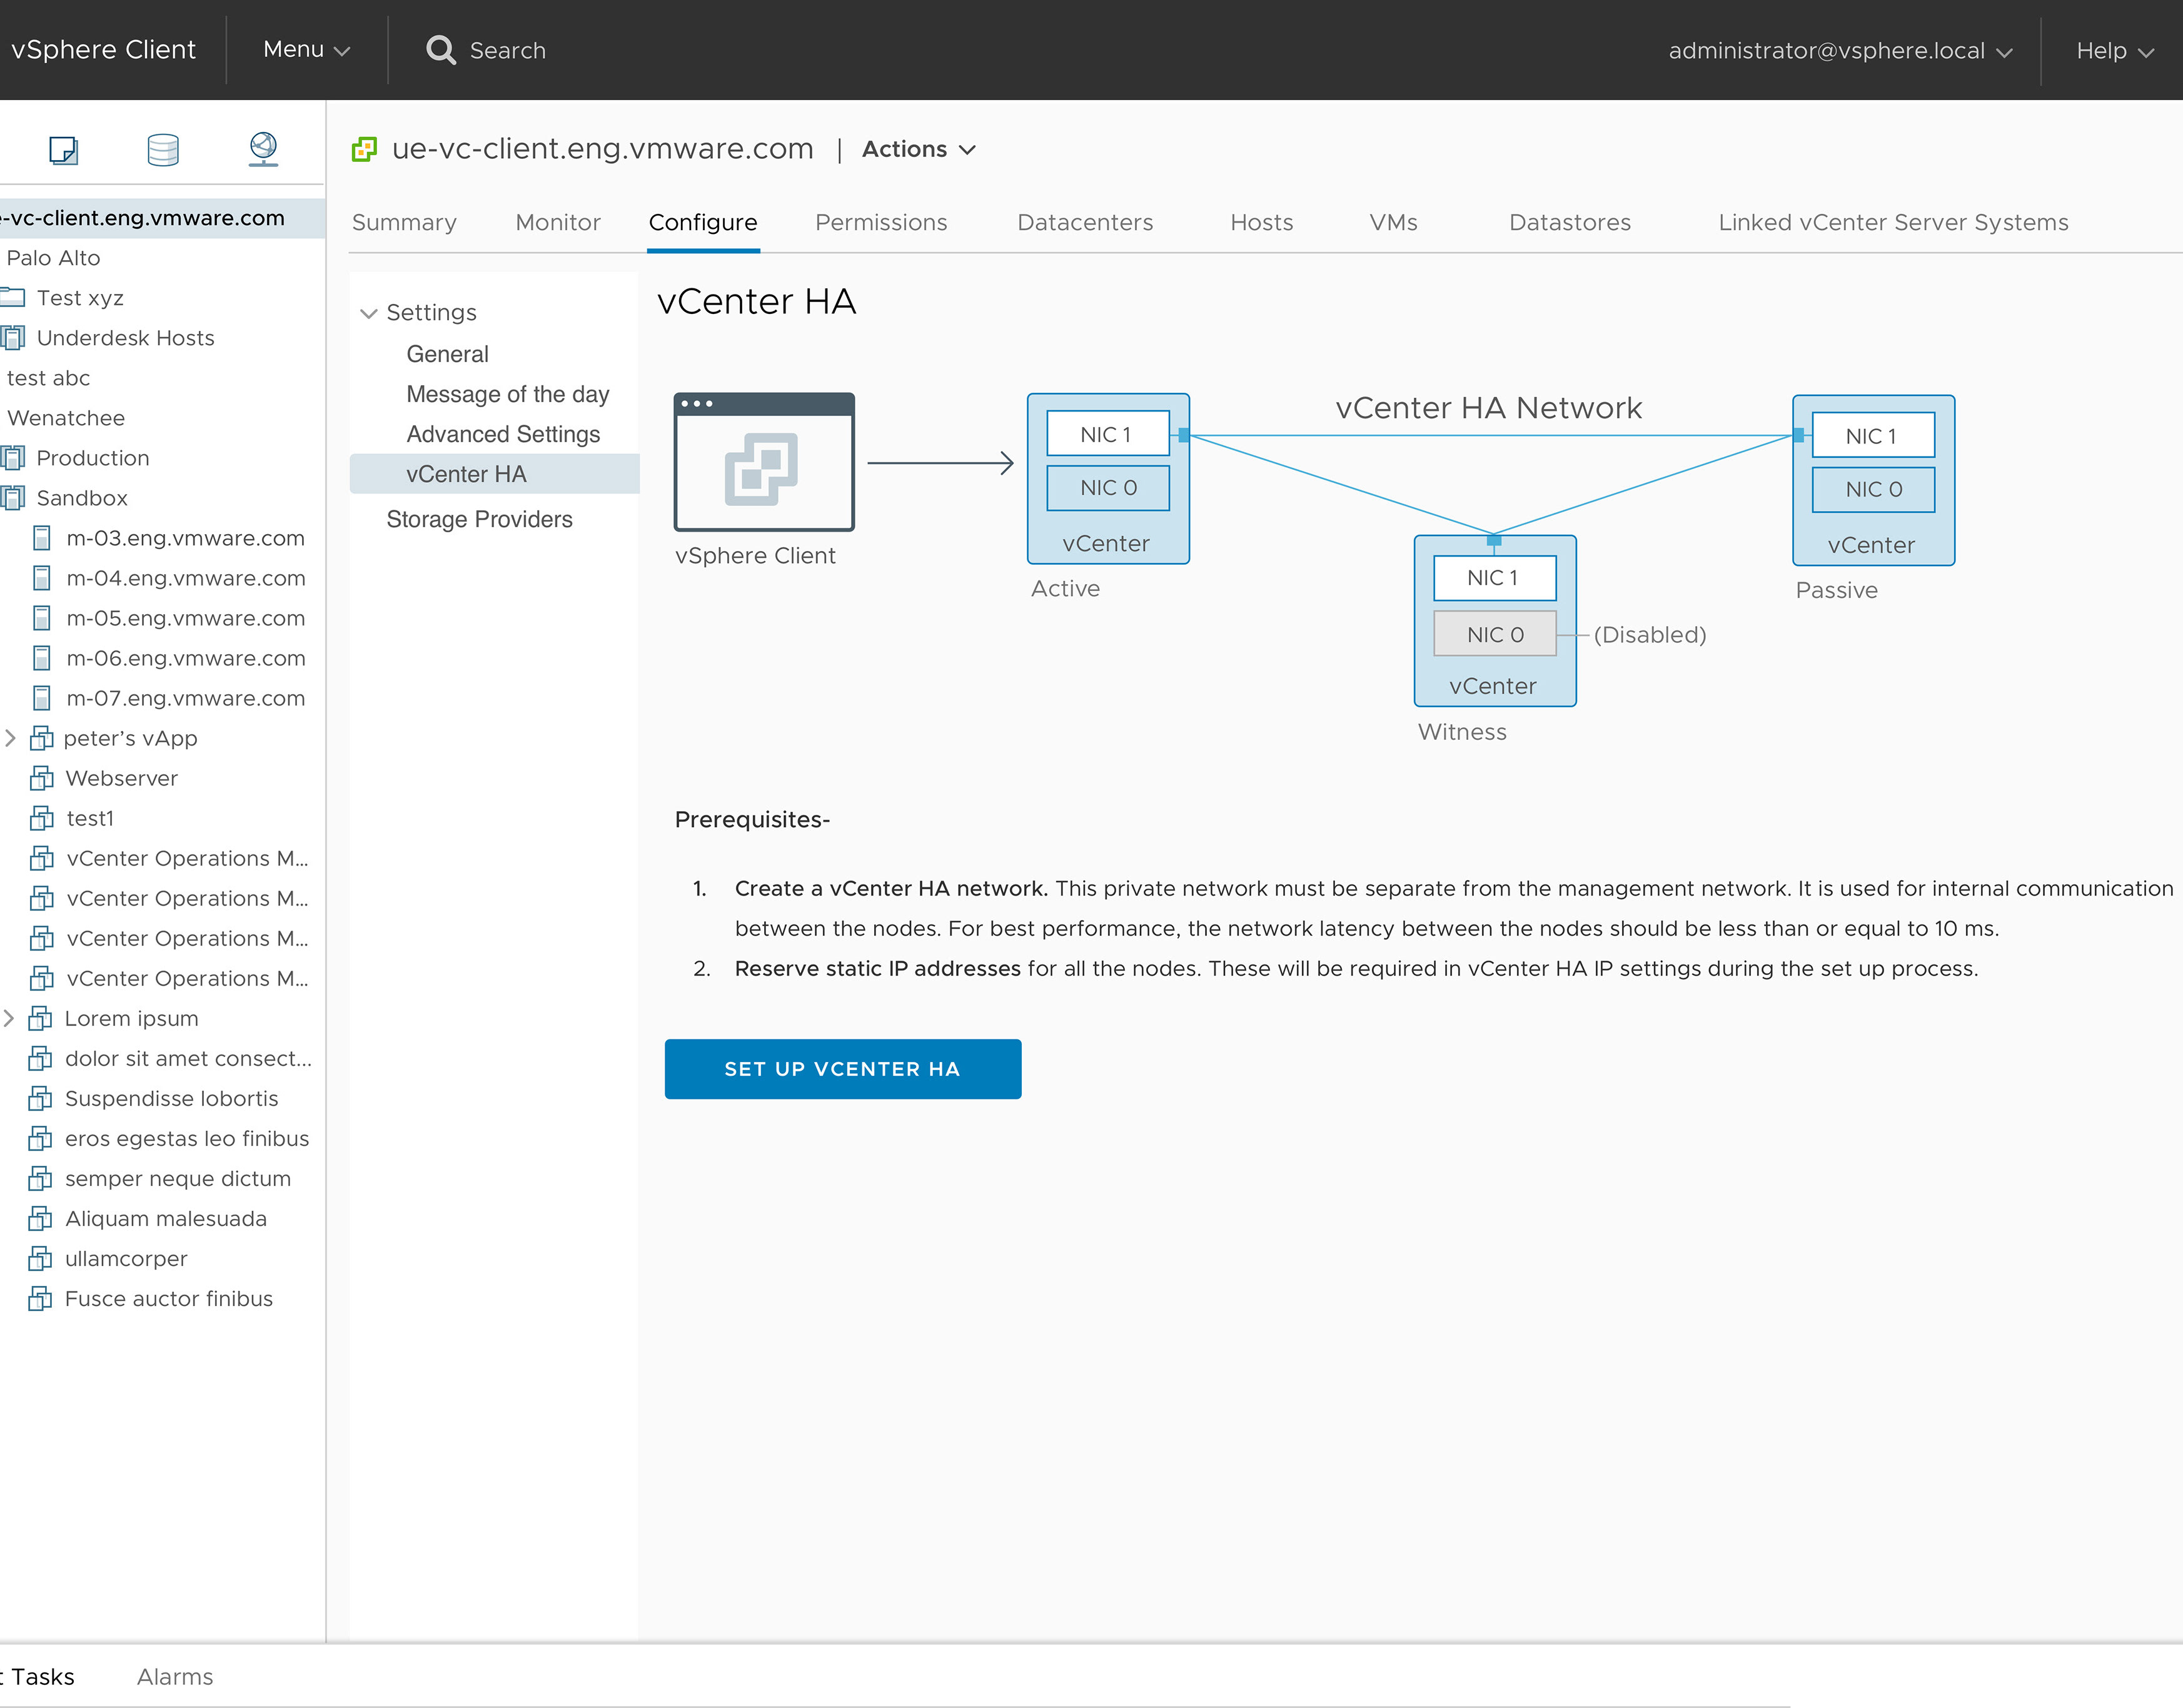Expand the Lorem ipsum tree node
2183x1708 pixels.
[x=10, y=1018]
